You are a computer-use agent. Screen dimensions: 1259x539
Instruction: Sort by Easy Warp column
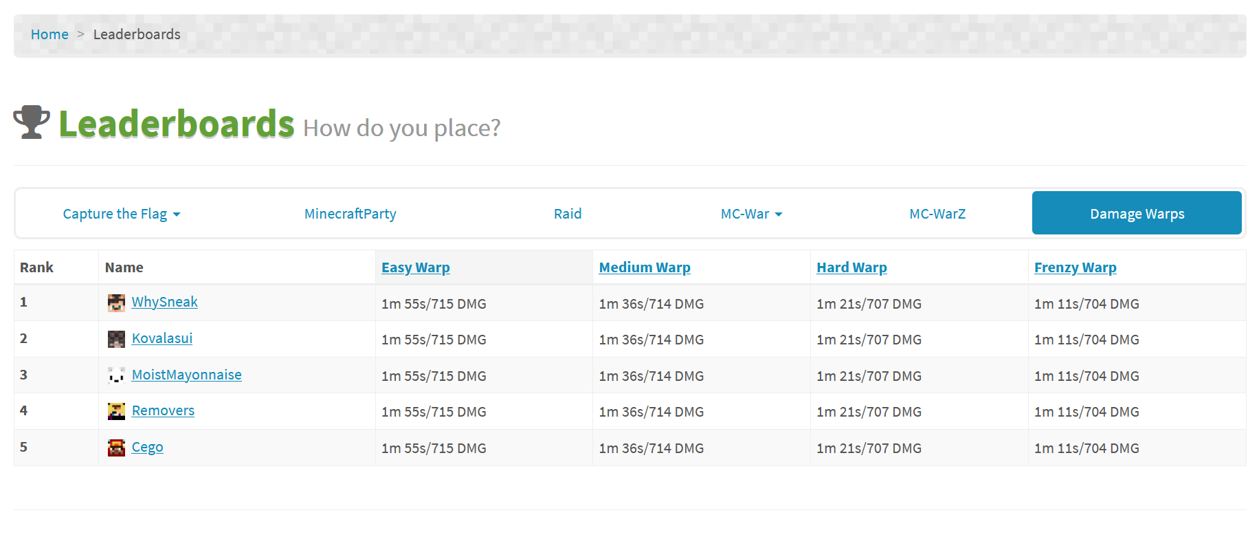(x=415, y=267)
